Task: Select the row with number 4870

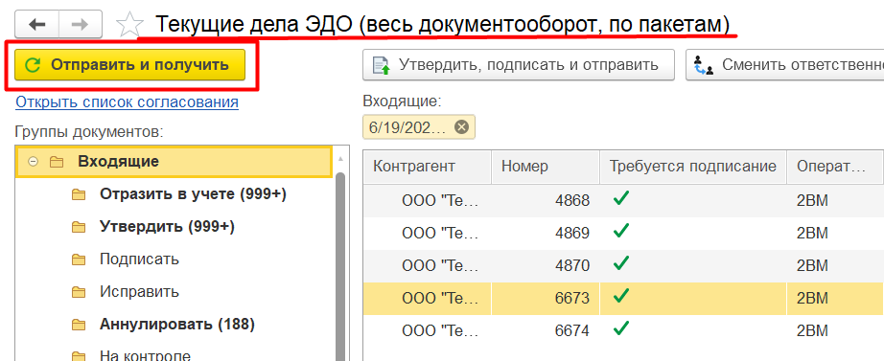Action: click(x=623, y=265)
